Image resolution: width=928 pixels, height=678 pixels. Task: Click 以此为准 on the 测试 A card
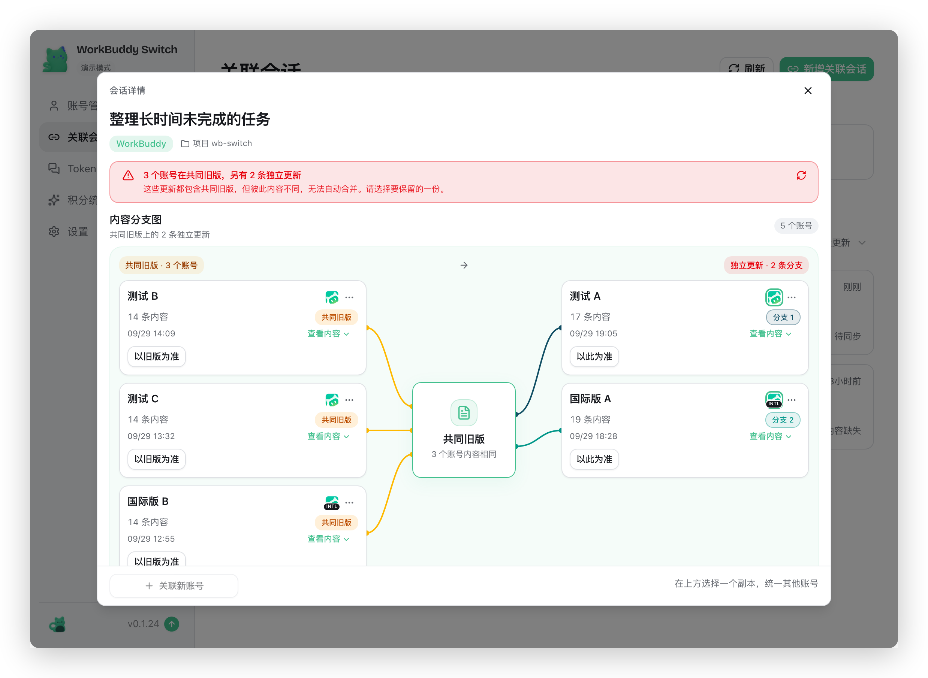[x=594, y=356]
